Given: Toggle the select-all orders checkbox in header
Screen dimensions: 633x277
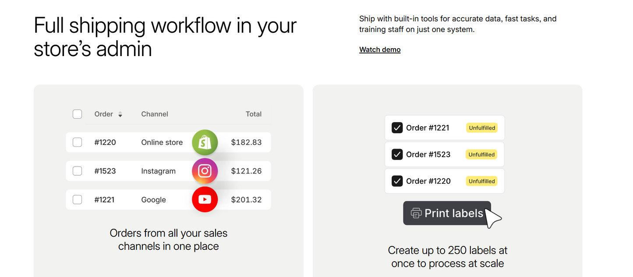Looking at the screenshot, I should (77, 114).
